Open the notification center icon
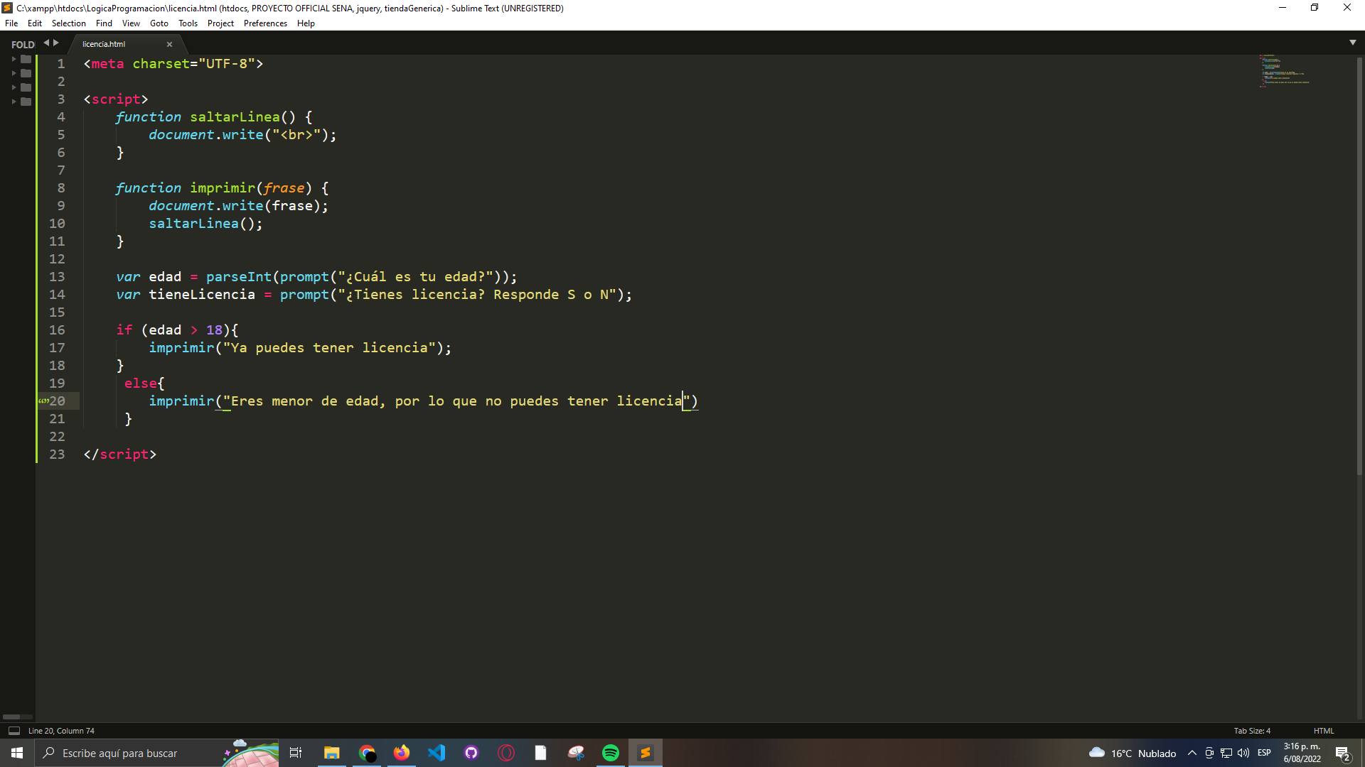Image resolution: width=1365 pixels, height=767 pixels. pyautogui.click(x=1343, y=753)
